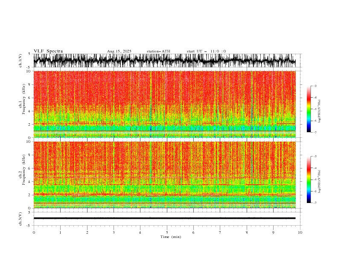Viewport: 338px width, 261px height.
Task: Click the ch.2 PSD color scale bar
Action: click(309, 180)
